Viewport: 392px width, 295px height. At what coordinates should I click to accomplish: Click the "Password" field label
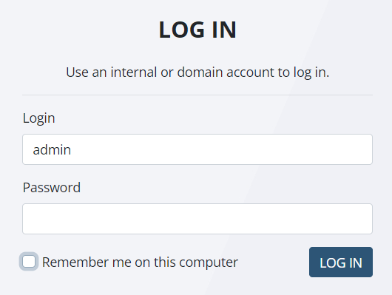click(52, 187)
